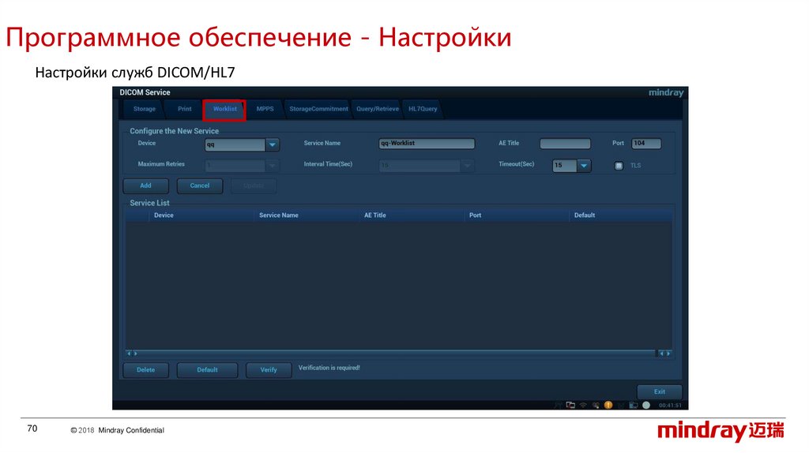
Task: Open the MPPS tab
Action: [265, 109]
